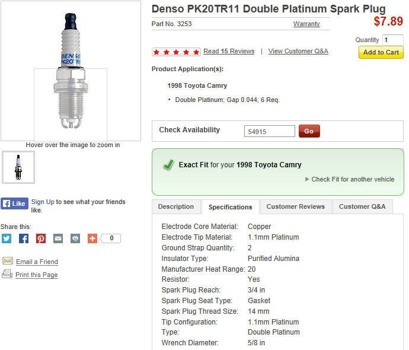The height and width of the screenshot is (350, 409).
Task: Share on Twitter icon
Action: click(7, 238)
